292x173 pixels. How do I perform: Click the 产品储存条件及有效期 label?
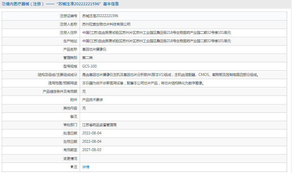pyautogui.click(x=60, y=91)
